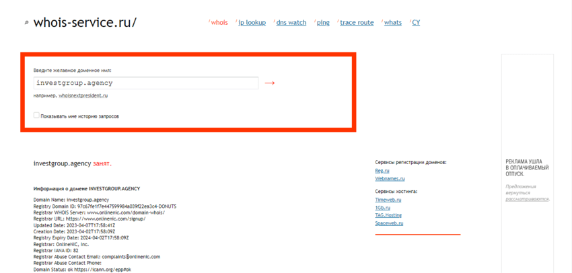Visit the Timeweb.ru hosting link

point(388,200)
